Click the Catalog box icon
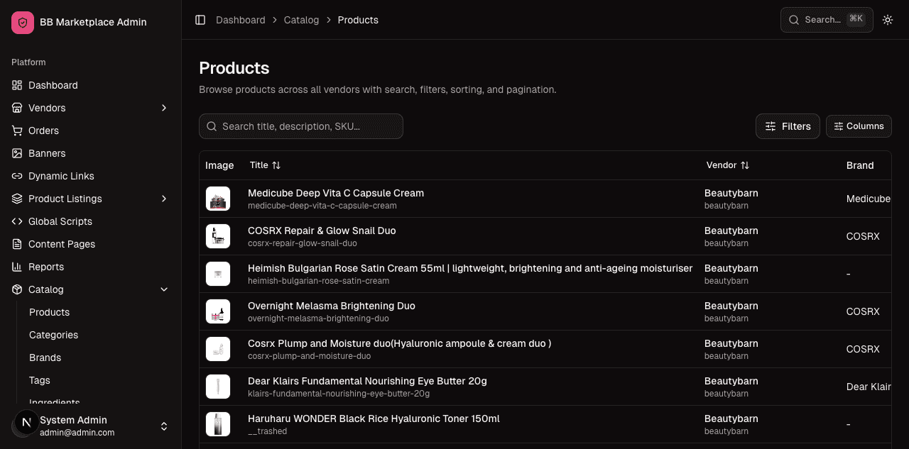Screen dimensions: 909x449 click(x=17, y=289)
